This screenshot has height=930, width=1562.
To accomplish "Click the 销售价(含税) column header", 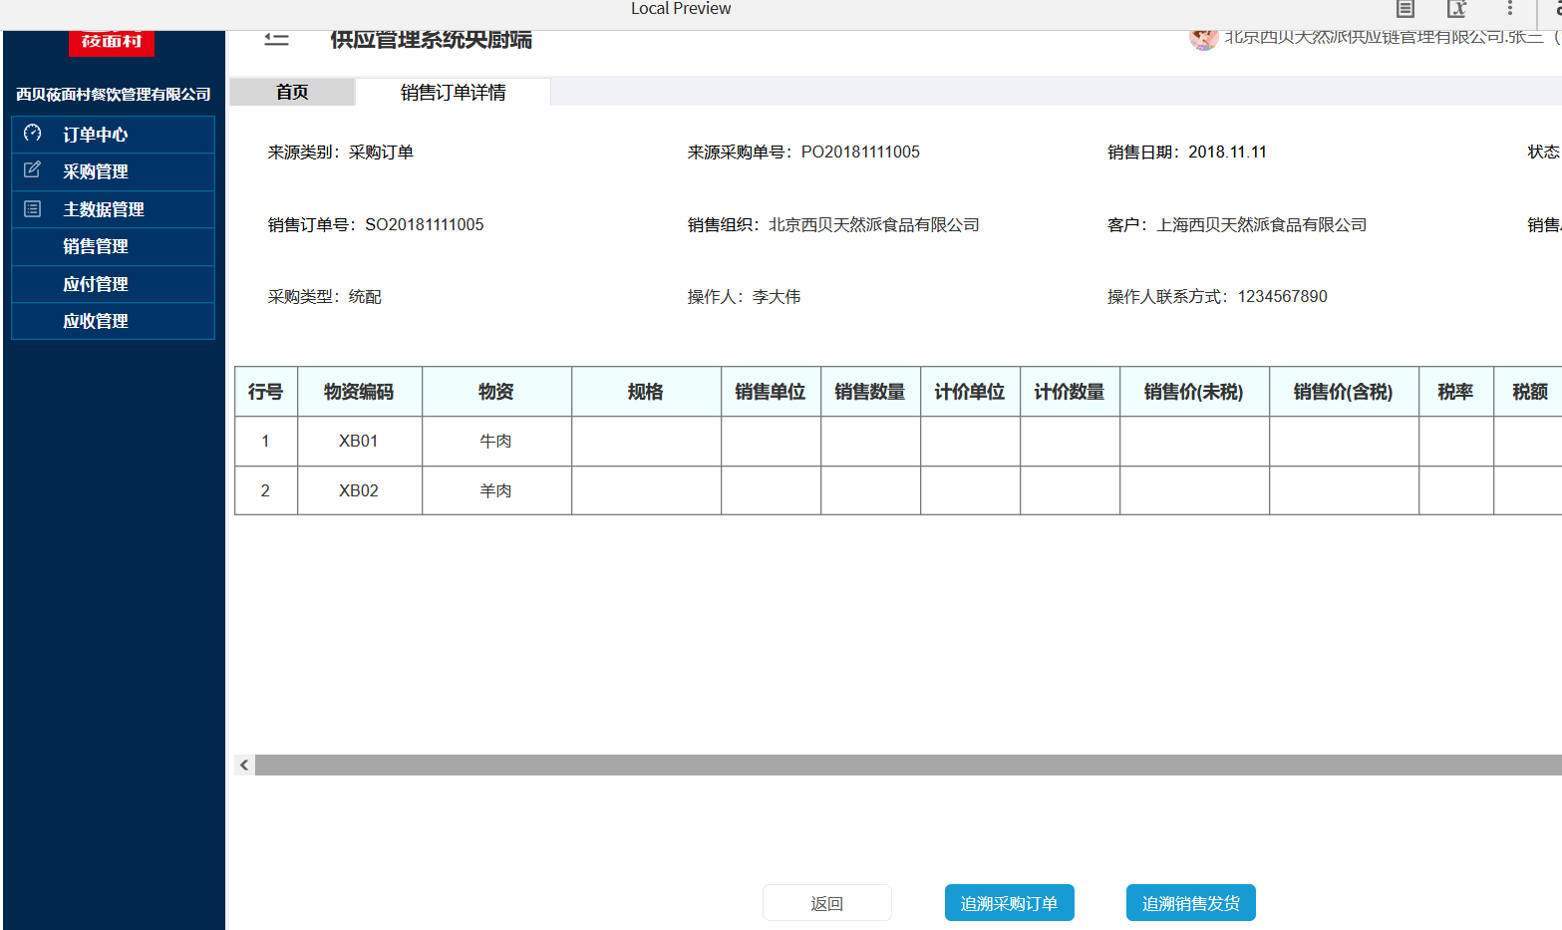I will tap(1344, 392).
